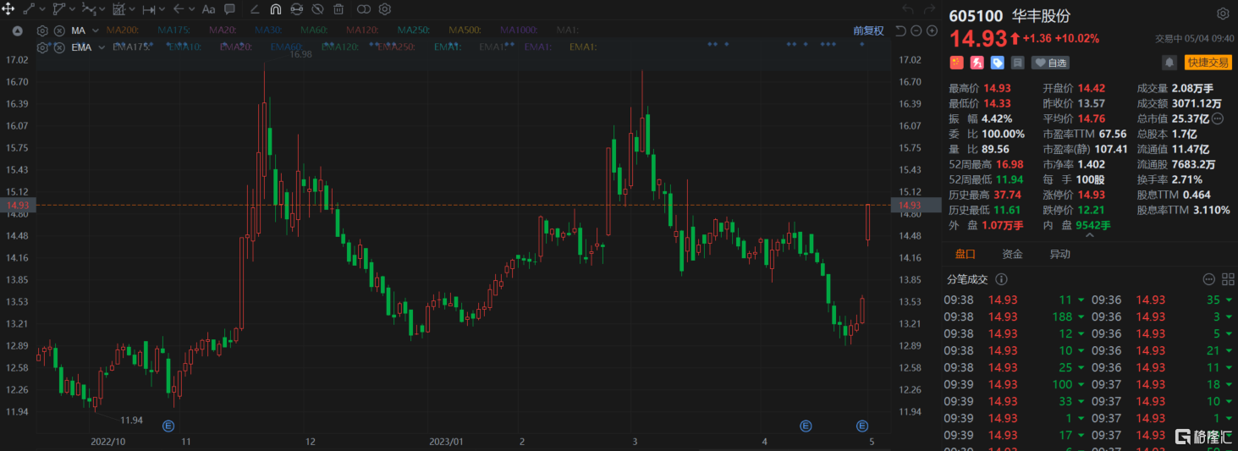1238x451 pixels.
Task: Click the pink lightning badge icon
Action: pos(977,63)
